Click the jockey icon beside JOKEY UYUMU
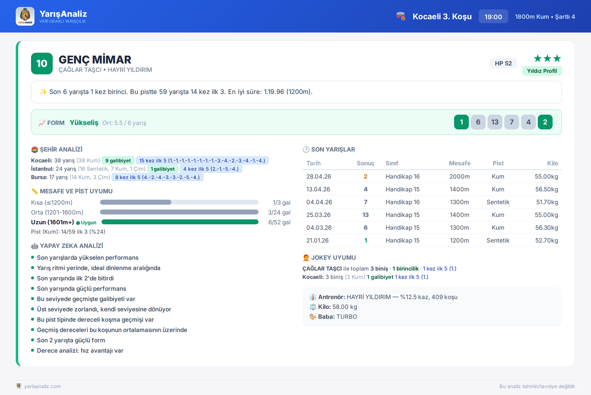The height and width of the screenshot is (395, 591). coord(306,257)
